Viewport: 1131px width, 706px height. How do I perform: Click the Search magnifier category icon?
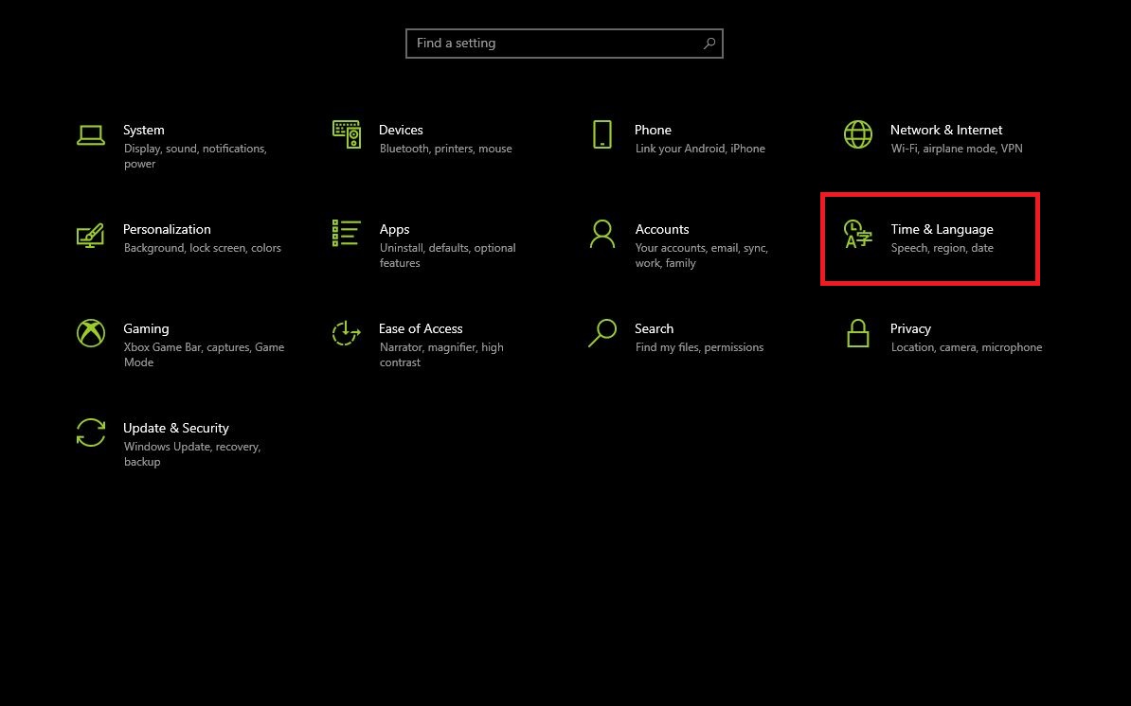(602, 333)
